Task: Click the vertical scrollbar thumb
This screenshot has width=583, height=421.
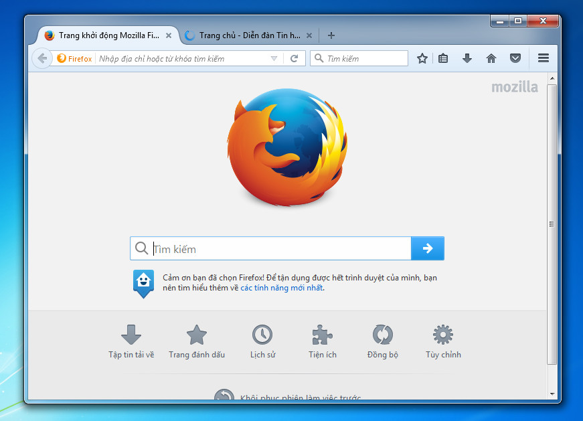Action: pyautogui.click(x=552, y=224)
